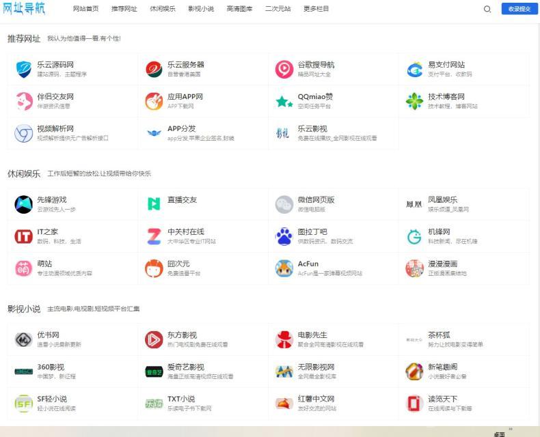Screen dimensions: 540x437
Task: Go to 影视小说 in navigation bar
Action: click(201, 9)
